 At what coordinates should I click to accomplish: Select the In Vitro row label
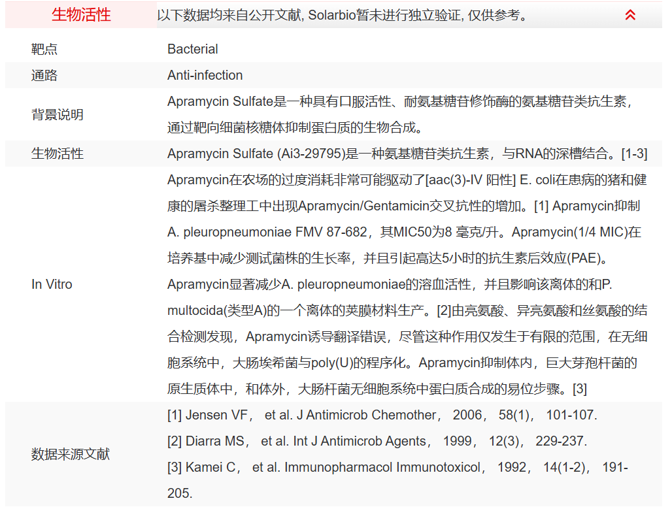pos(52,284)
